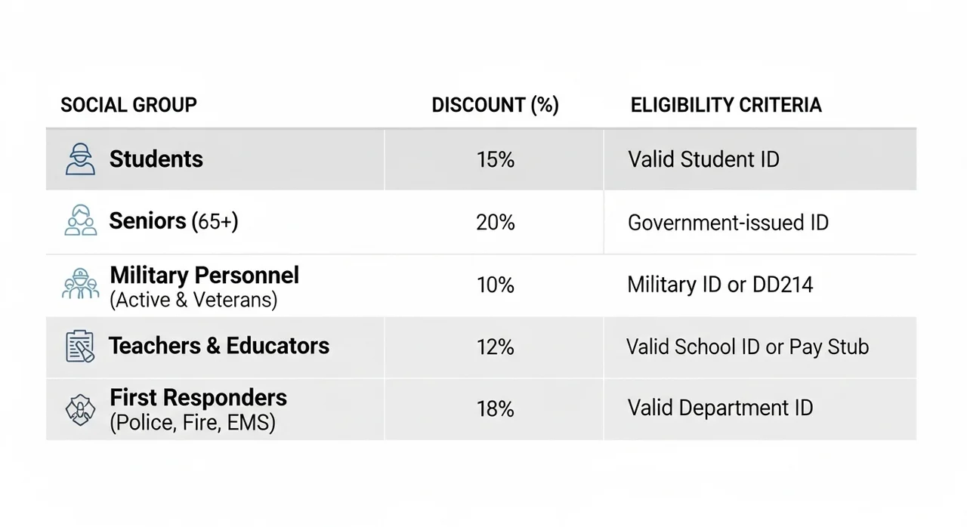
Task: Select the ELIGIBILITY CRITERIA column header
Action: (726, 105)
